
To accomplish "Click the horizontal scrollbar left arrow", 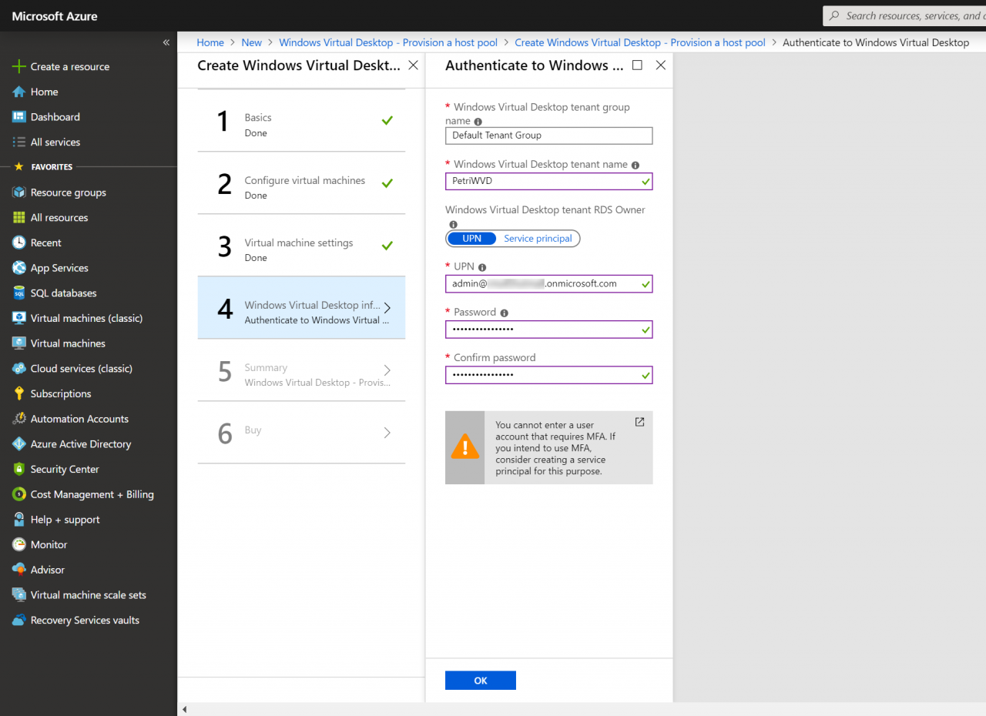I will point(183,709).
